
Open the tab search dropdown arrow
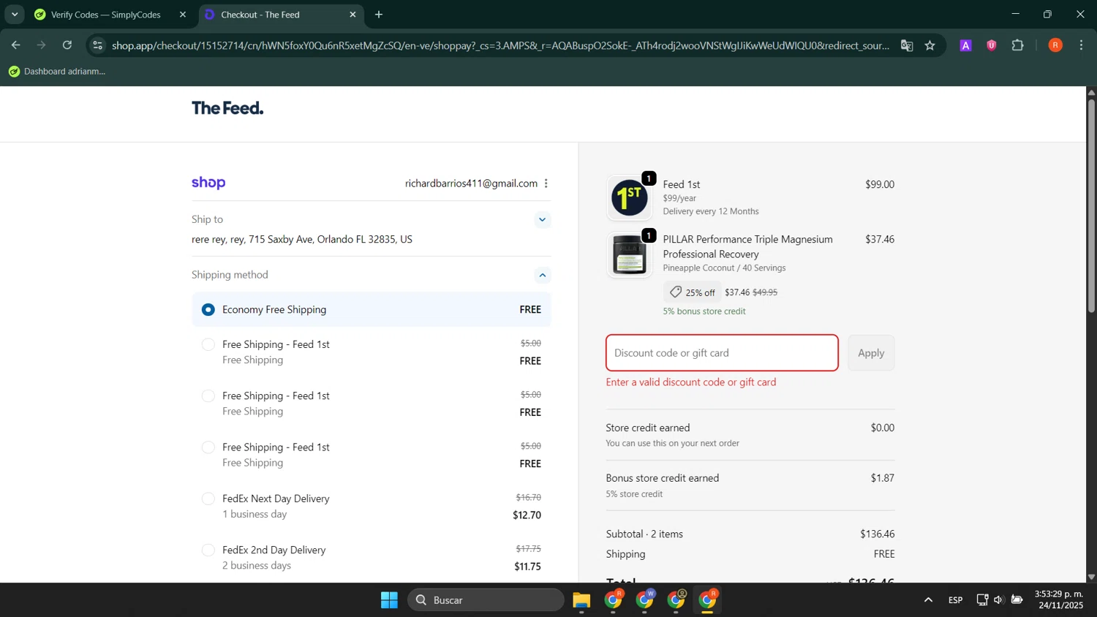[15, 15]
